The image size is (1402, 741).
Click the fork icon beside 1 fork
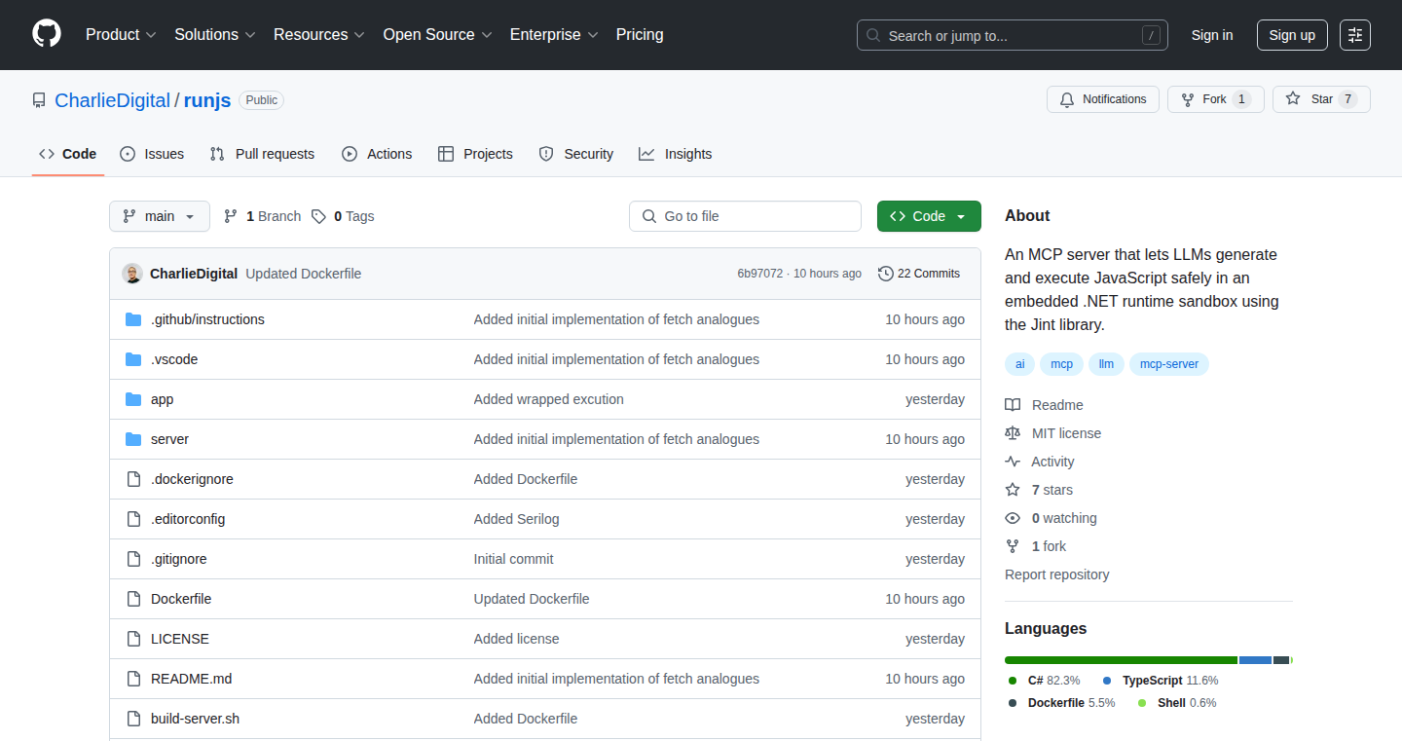[x=1013, y=546]
